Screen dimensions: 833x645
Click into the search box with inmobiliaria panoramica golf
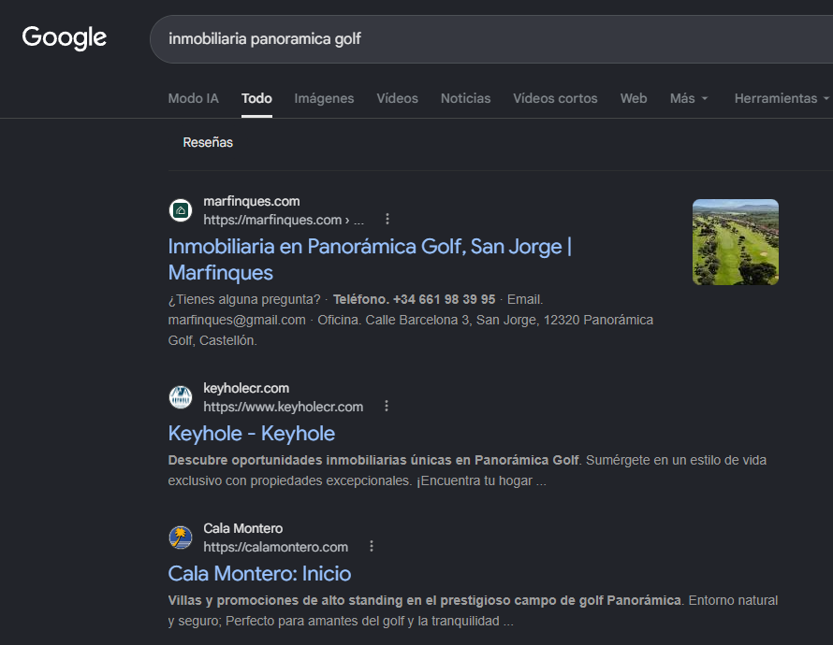click(x=491, y=39)
